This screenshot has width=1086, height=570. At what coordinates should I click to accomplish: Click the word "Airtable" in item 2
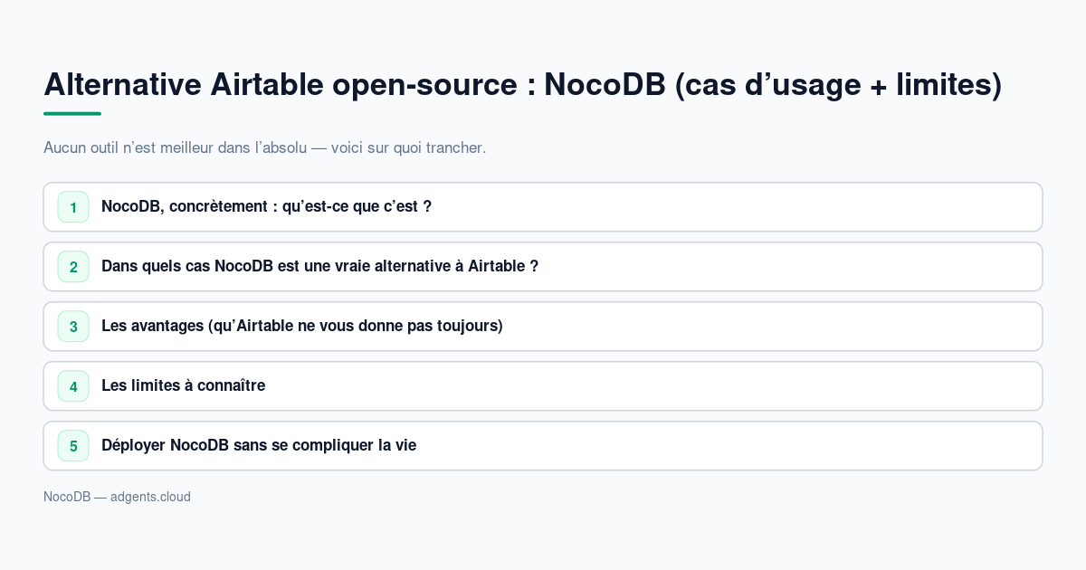click(497, 266)
